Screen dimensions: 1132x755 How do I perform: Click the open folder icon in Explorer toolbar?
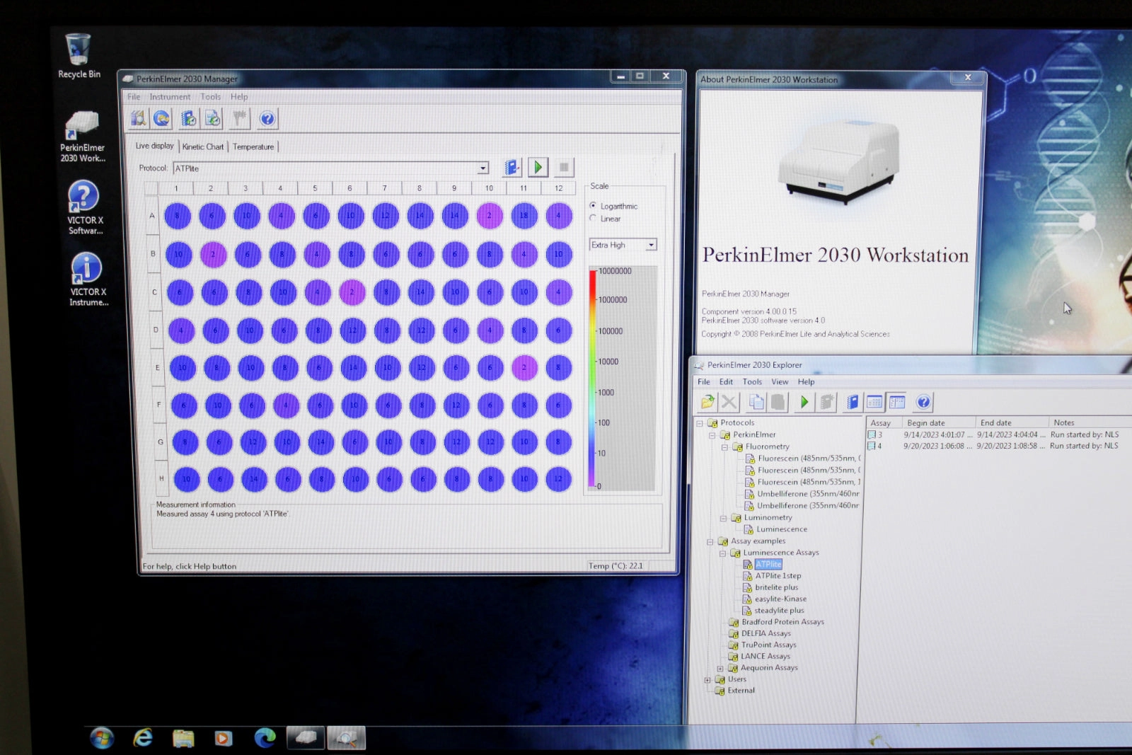(x=707, y=402)
